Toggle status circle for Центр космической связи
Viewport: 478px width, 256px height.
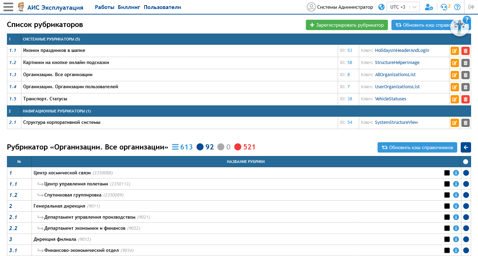coord(466,173)
